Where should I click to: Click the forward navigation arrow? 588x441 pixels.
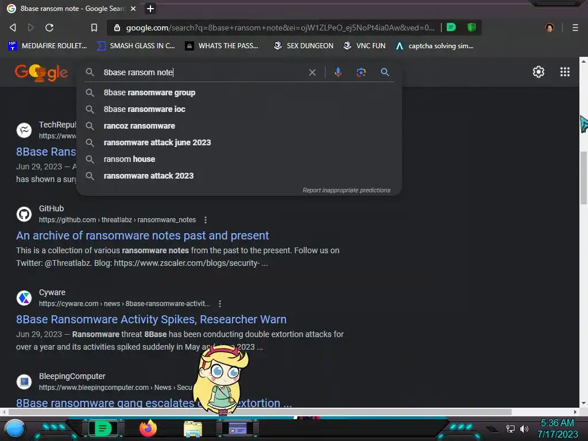click(31, 28)
